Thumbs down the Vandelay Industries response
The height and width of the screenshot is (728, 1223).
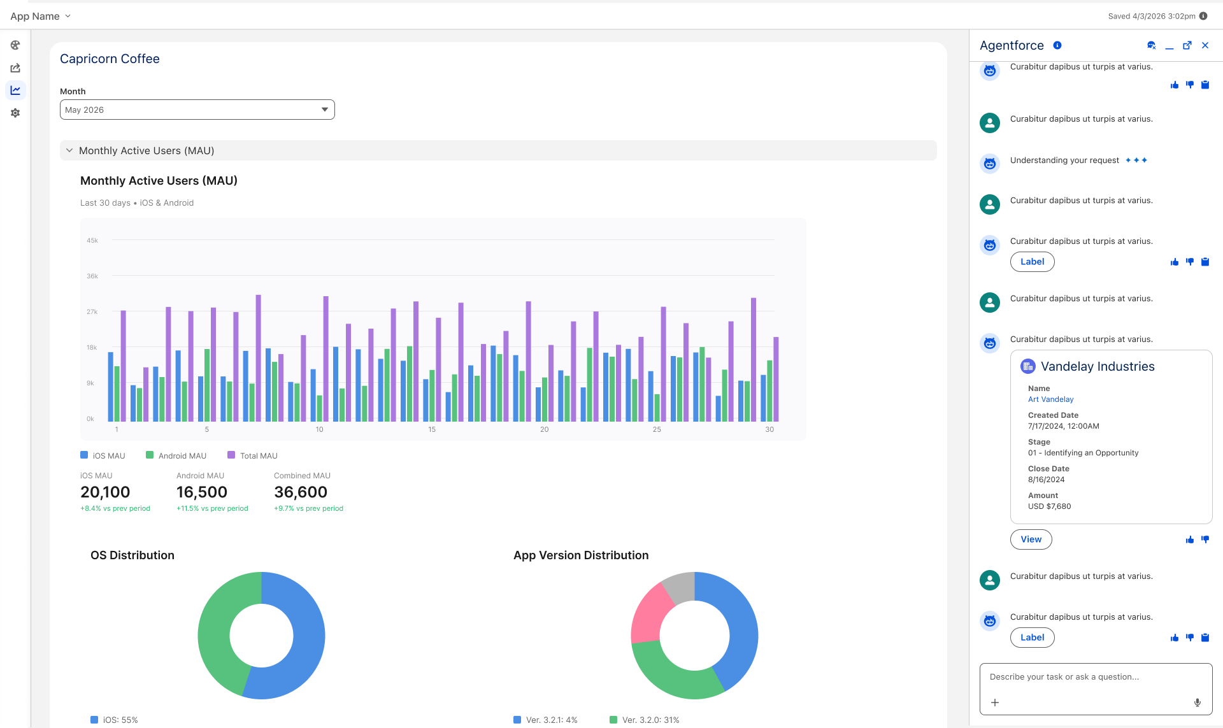click(1205, 539)
